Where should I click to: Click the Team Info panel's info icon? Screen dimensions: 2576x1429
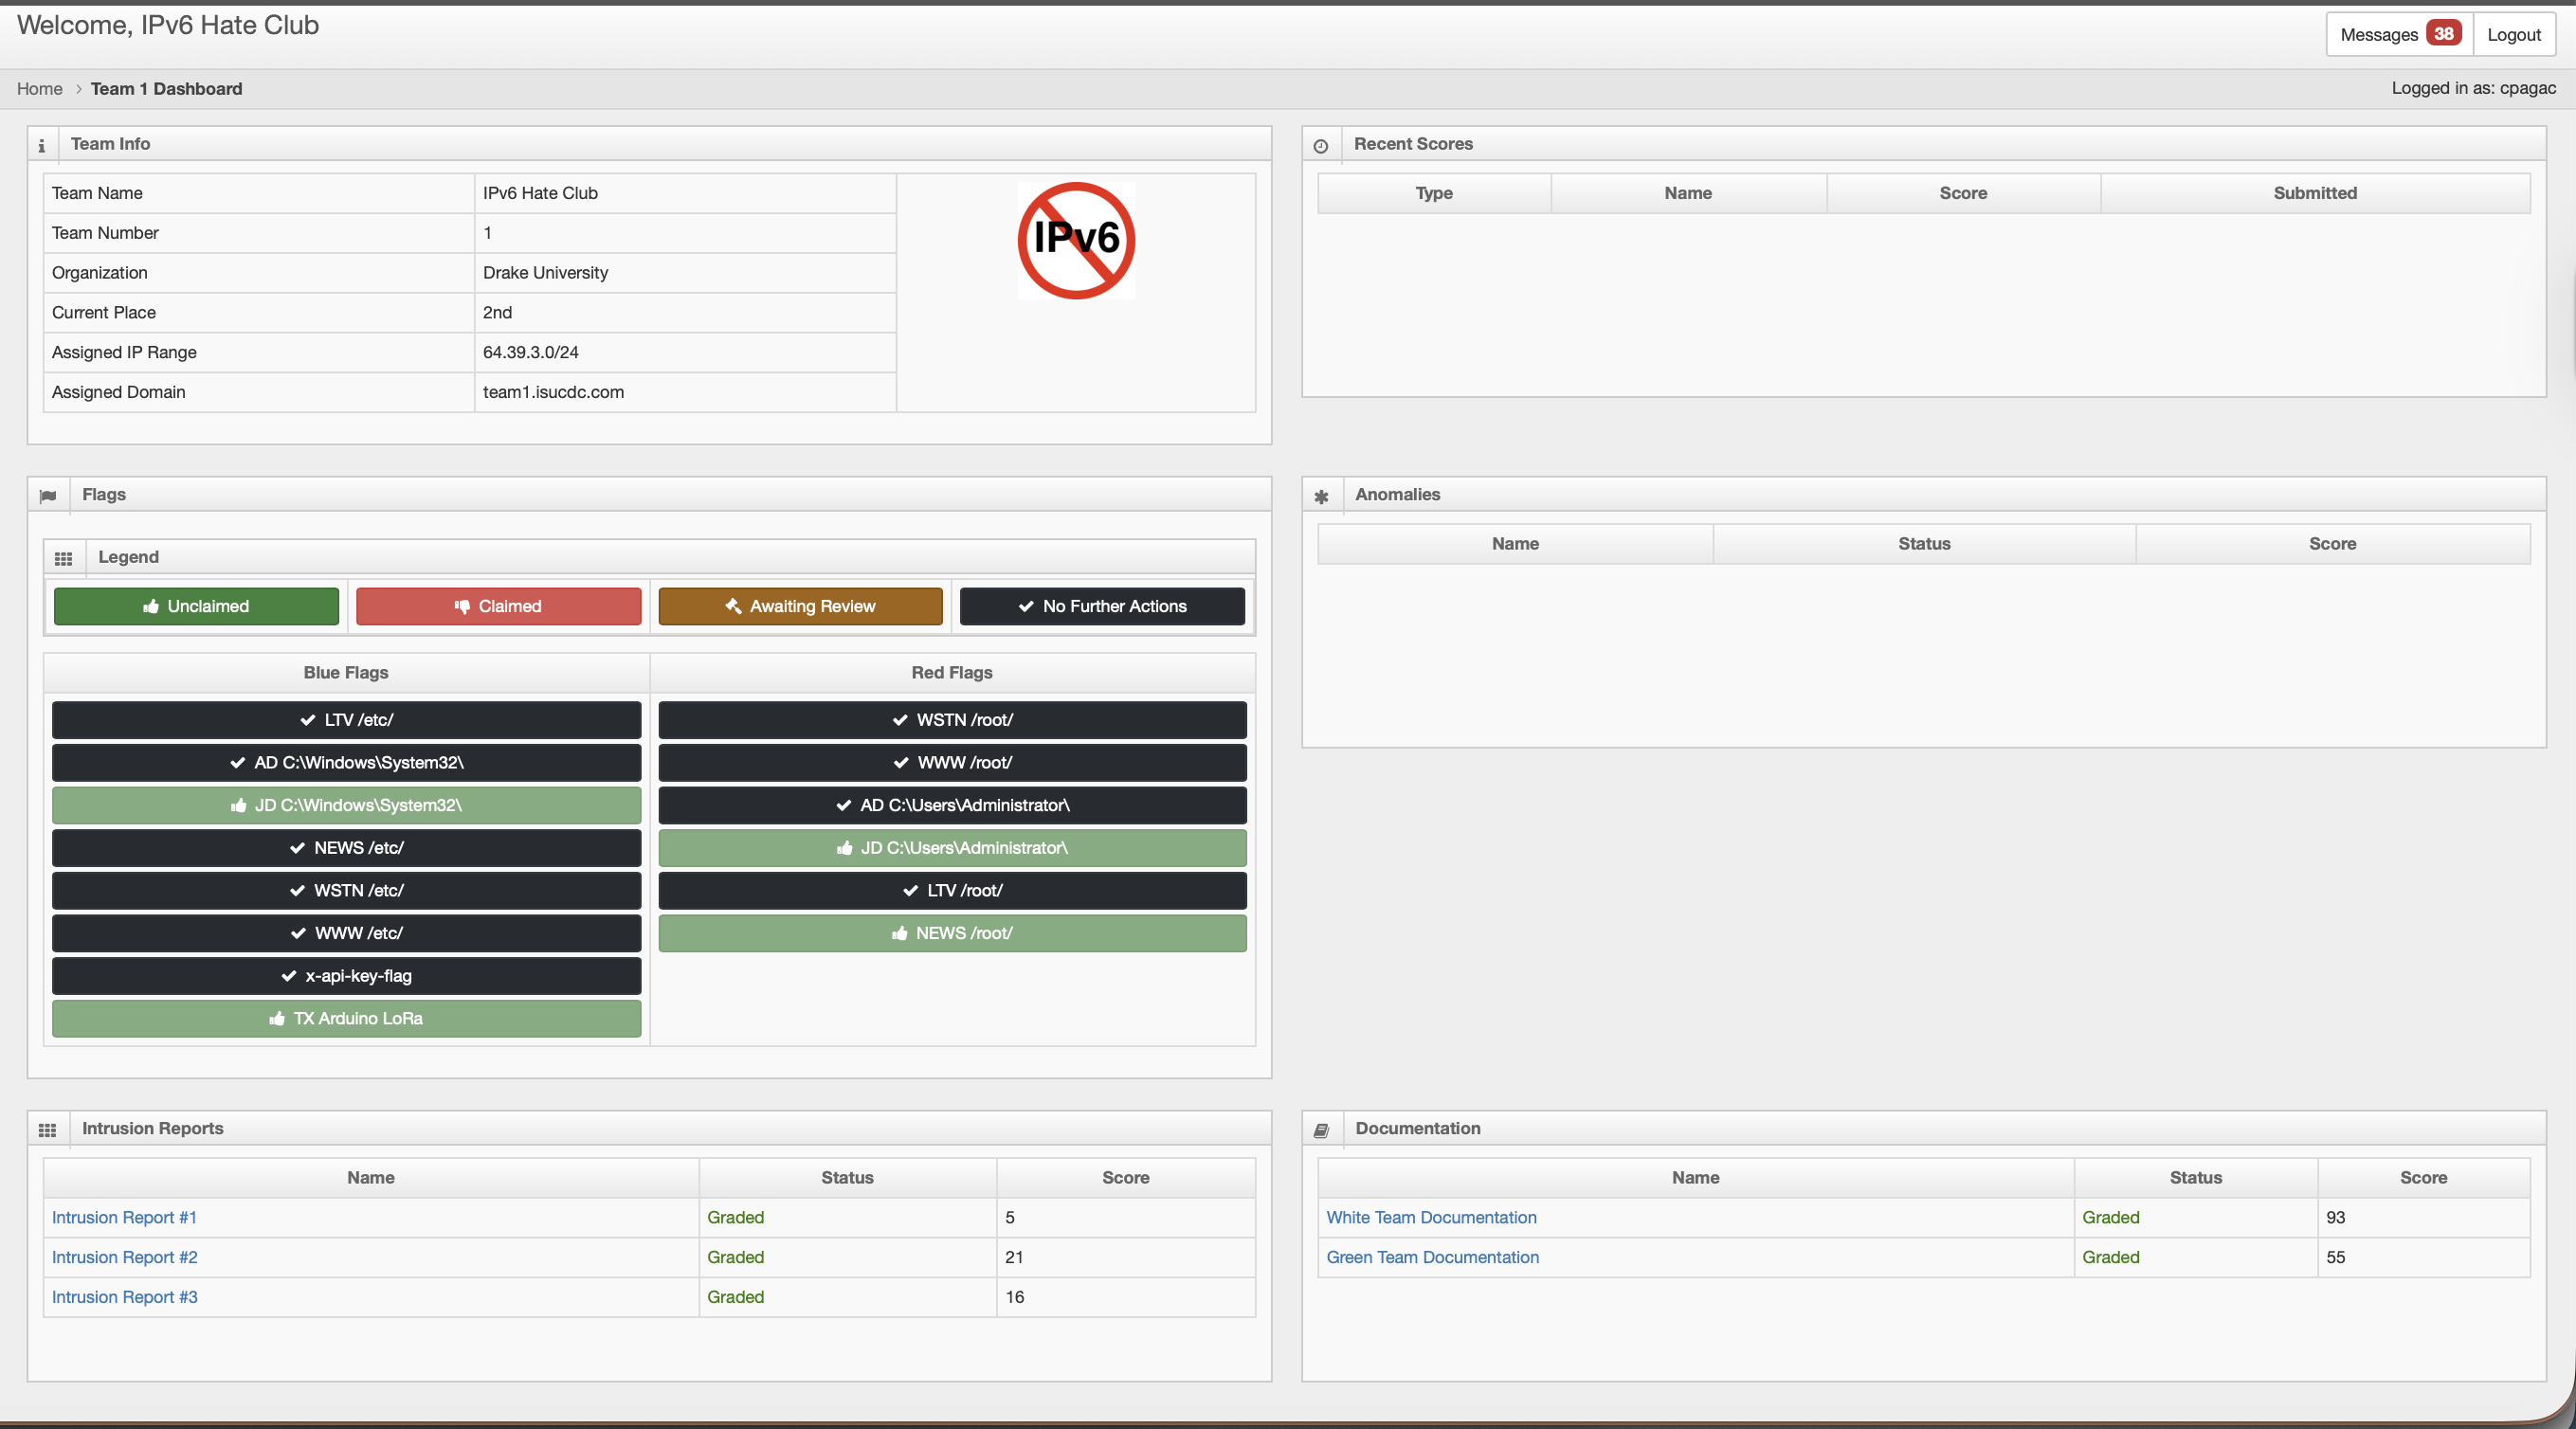coord(42,145)
